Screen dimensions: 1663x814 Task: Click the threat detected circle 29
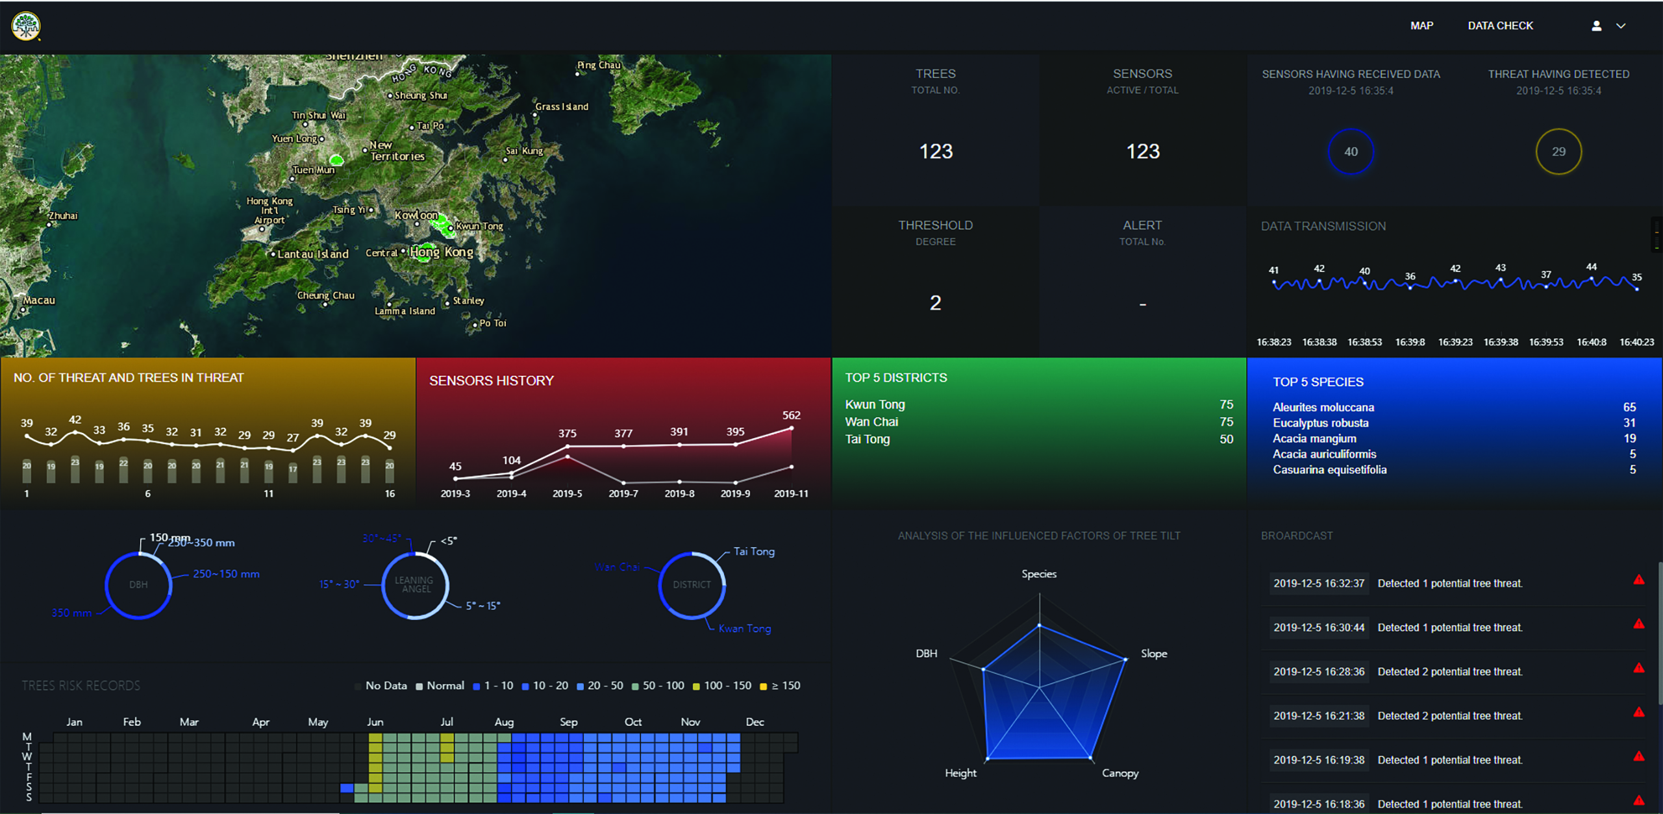[x=1558, y=152]
